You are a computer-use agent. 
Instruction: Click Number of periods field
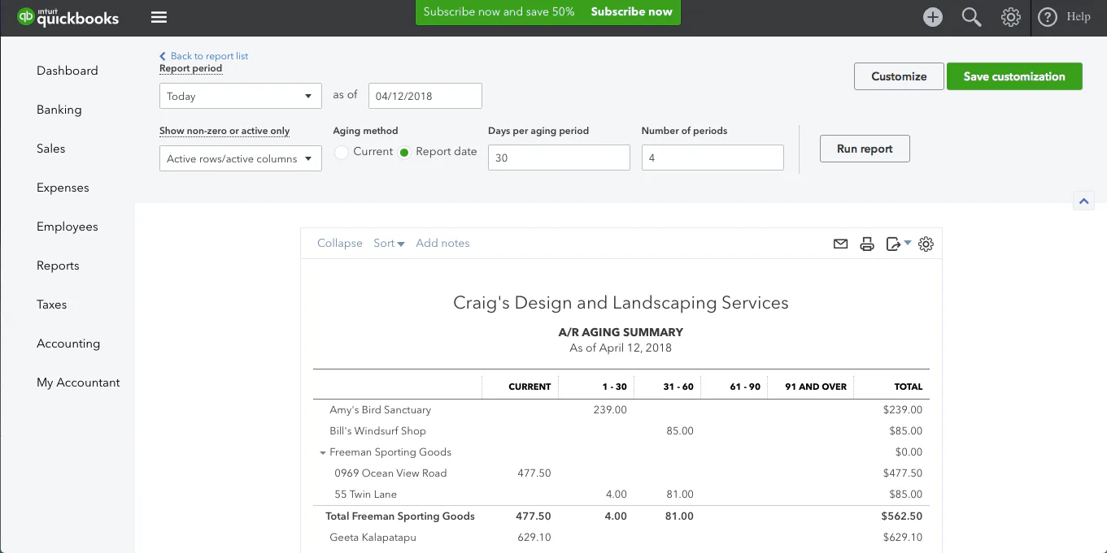pyautogui.click(x=713, y=158)
